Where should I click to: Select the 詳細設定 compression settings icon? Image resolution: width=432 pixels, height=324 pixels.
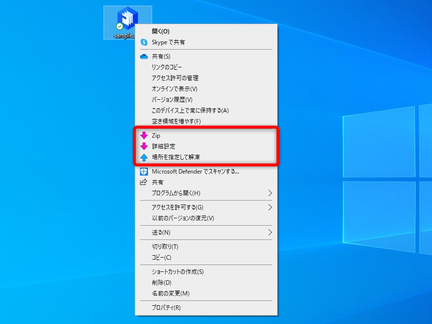[144, 147]
